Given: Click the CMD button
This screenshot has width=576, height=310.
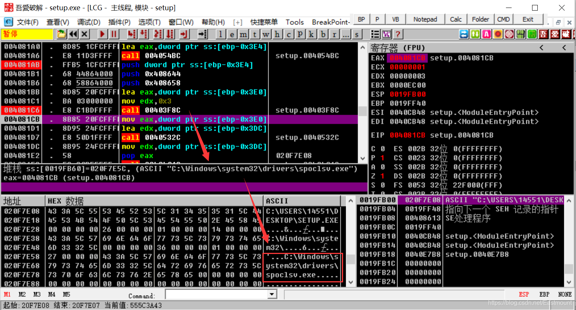Looking at the screenshot, I should pyautogui.click(x=503, y=19).
